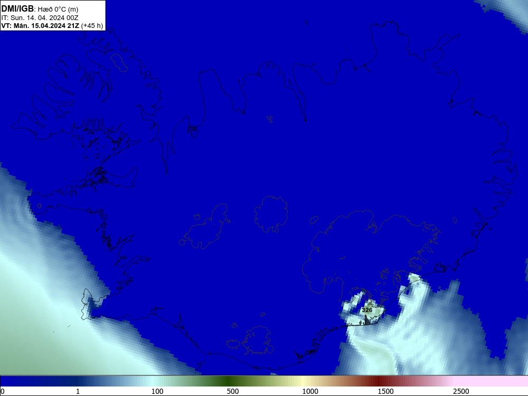Image resolution: width=528 pixels, height=396 pixels.
Task: Click the 326 value label on the map
Action: pos(367,310)
